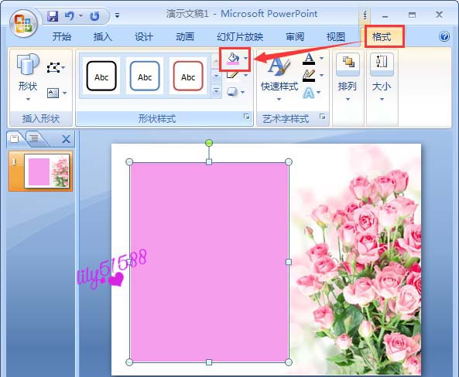Image resolution: width=459 pixels, height=377 pixels.
Task: Open text effects menu
Action: coord(311,93)
